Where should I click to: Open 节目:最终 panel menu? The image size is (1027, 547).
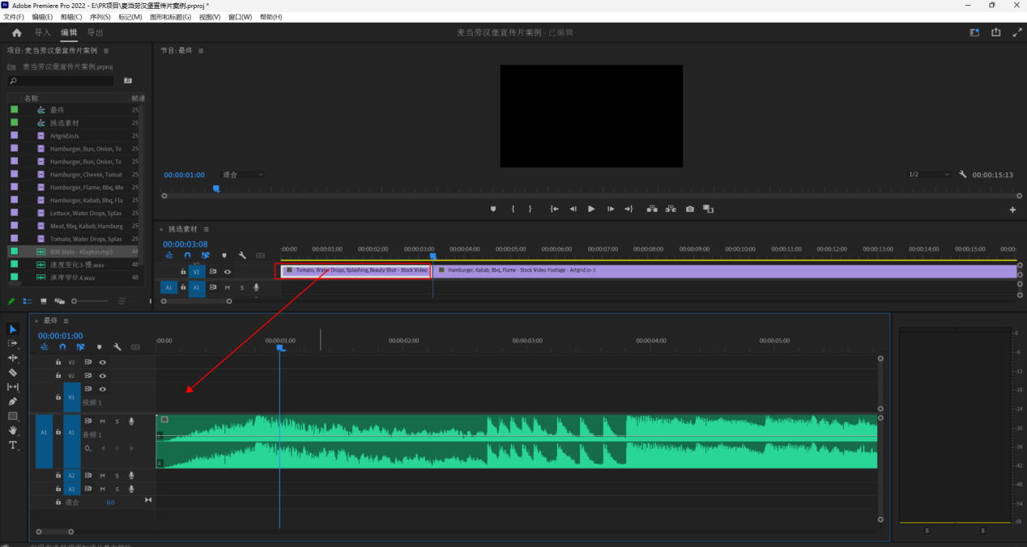click(201, 50)
